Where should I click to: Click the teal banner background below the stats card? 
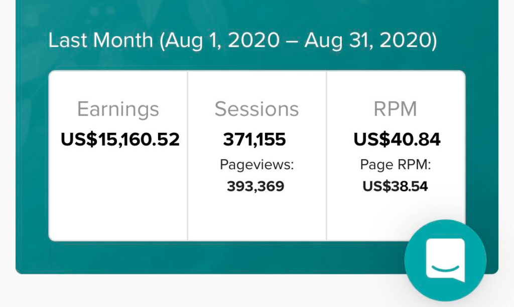[x=210, y=257]
